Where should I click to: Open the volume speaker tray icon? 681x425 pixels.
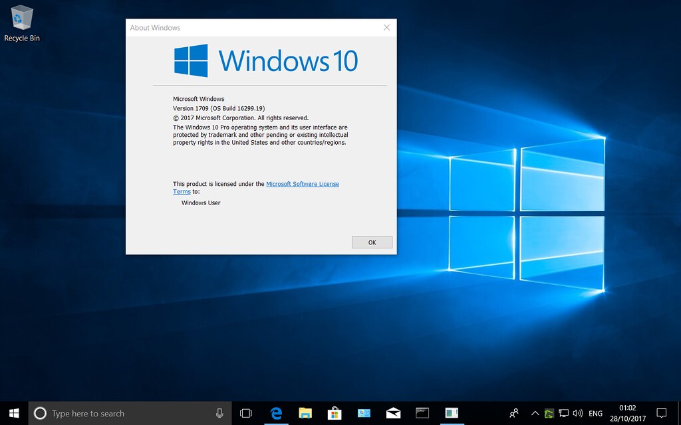(578, 413)
